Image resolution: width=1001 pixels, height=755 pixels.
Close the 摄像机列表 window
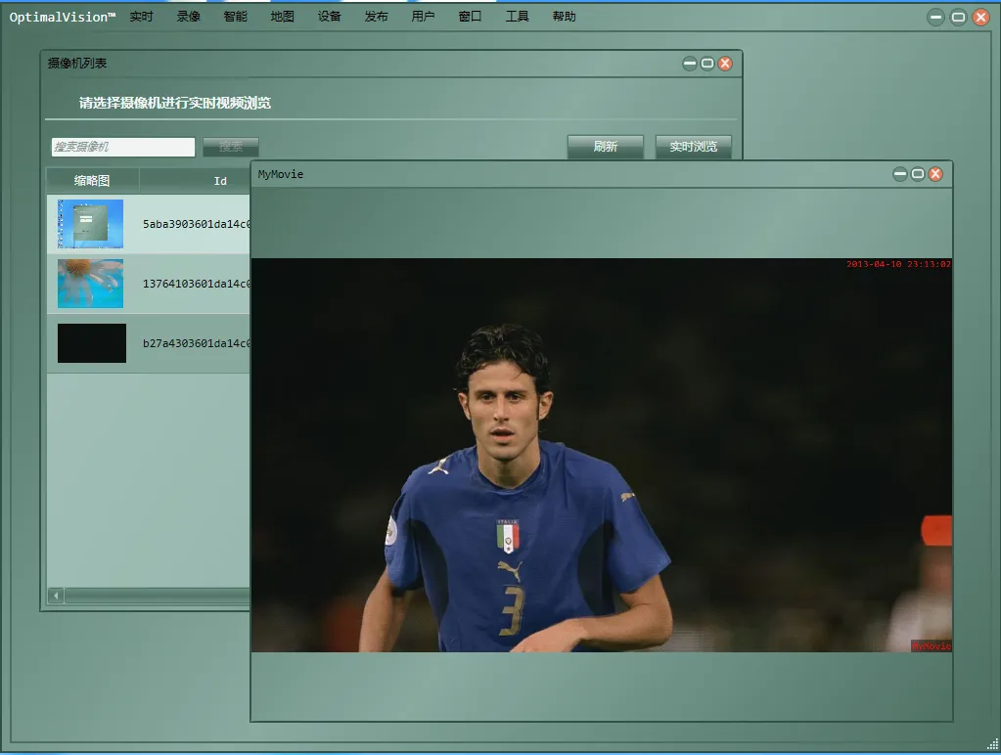pos(725,64)
